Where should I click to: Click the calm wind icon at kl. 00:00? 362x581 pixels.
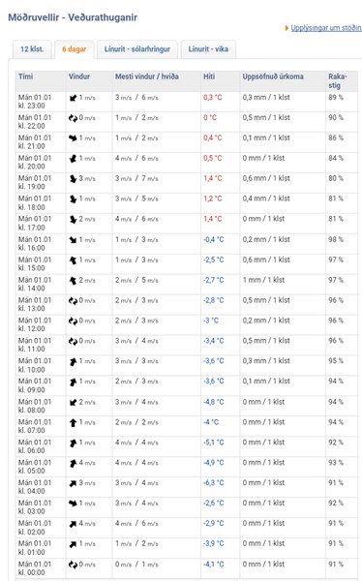click(73, 565)
